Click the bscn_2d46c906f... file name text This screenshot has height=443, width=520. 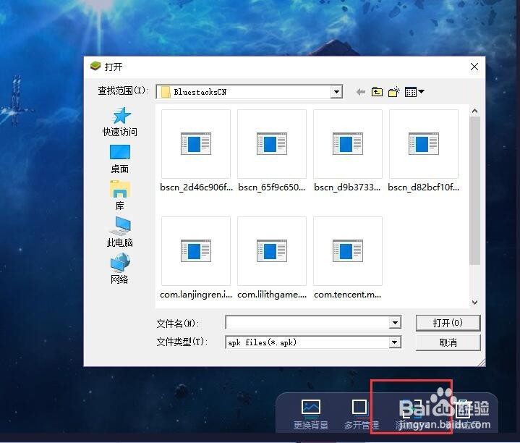[x=196, y=187]
